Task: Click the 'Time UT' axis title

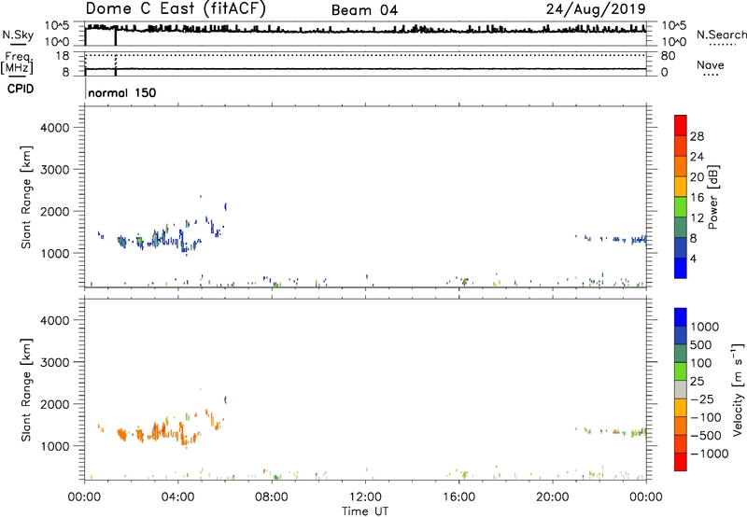Action: (365, 511)
